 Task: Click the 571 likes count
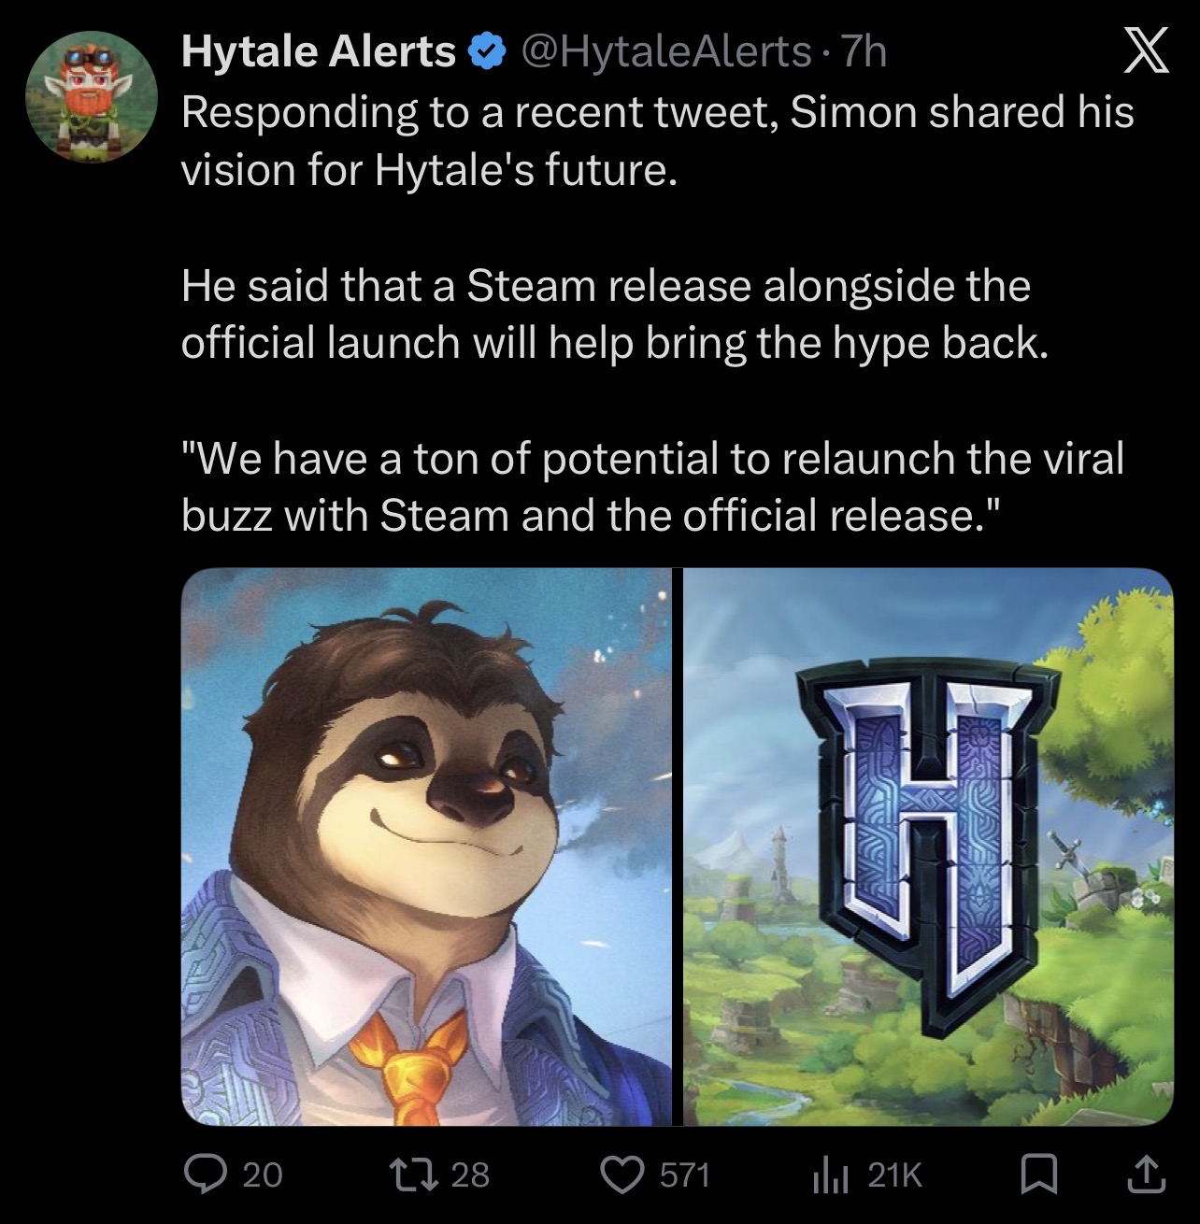coord(685,1175)
